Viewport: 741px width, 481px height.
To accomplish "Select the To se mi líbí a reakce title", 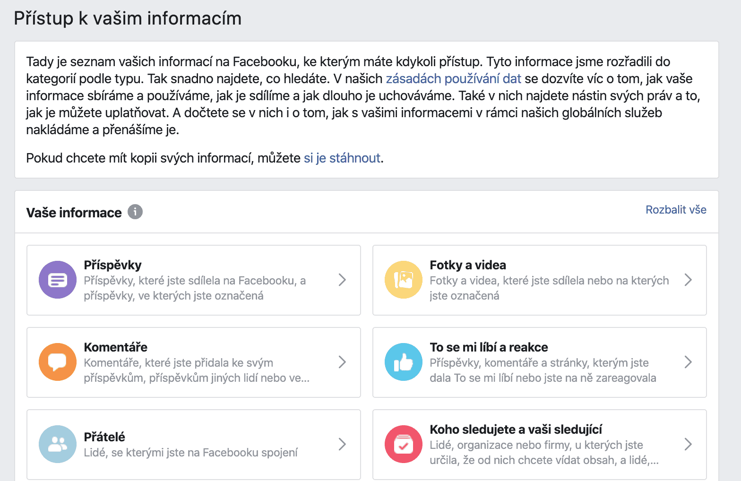I will (x=489, y=347).
